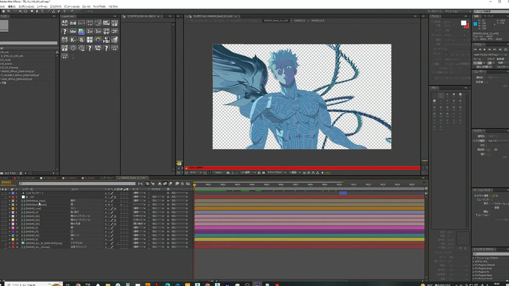This screenshot has height=286, width=509.
Task: Open blend mode dropdown of layer 7 (スクリーン)
Action: click(x=139, y=216)
